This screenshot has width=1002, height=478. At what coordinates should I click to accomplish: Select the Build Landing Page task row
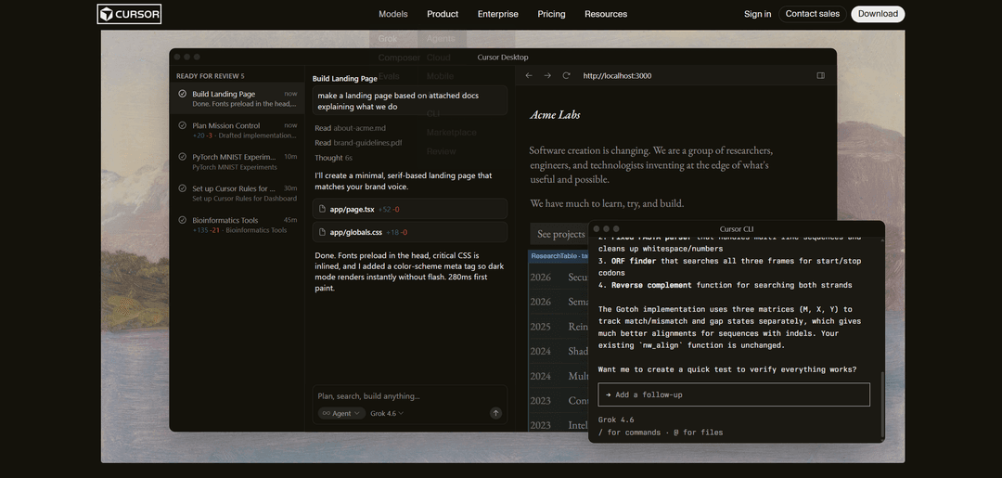click(238, 98)
